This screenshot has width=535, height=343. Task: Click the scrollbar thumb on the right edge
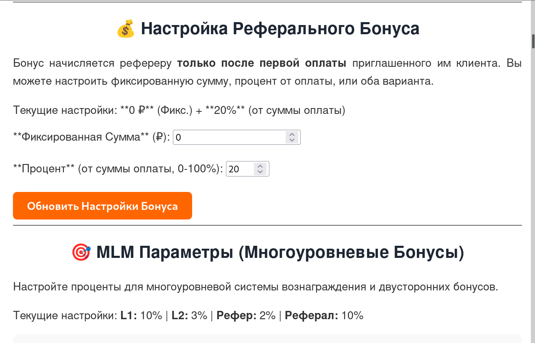pos(532,42)
